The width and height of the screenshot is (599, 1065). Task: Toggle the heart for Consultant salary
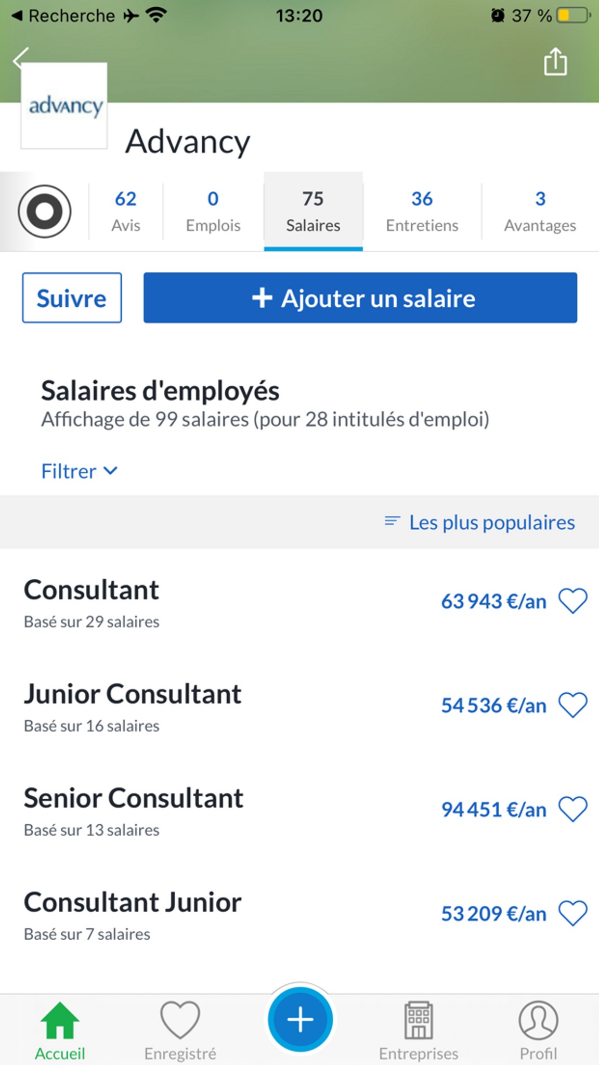(573, 601)
